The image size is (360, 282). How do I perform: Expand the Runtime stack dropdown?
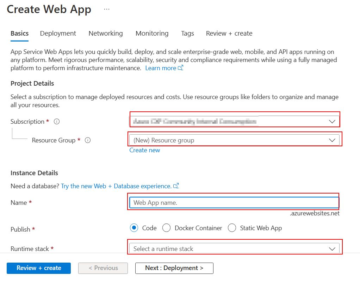332,249
